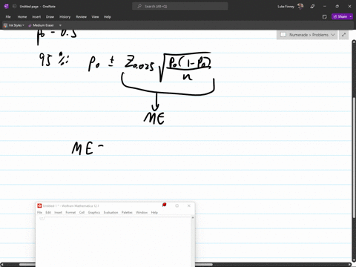Click the OneNote search box

click(x=180, y=7)
